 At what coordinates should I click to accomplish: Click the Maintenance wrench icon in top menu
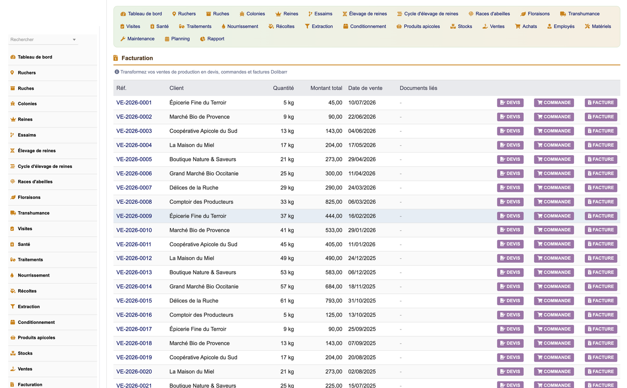[123, 39]
